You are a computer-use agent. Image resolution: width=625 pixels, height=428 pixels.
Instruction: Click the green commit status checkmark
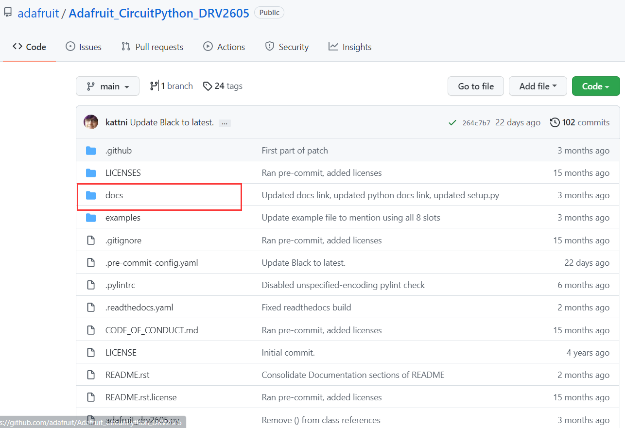(452, 122)
